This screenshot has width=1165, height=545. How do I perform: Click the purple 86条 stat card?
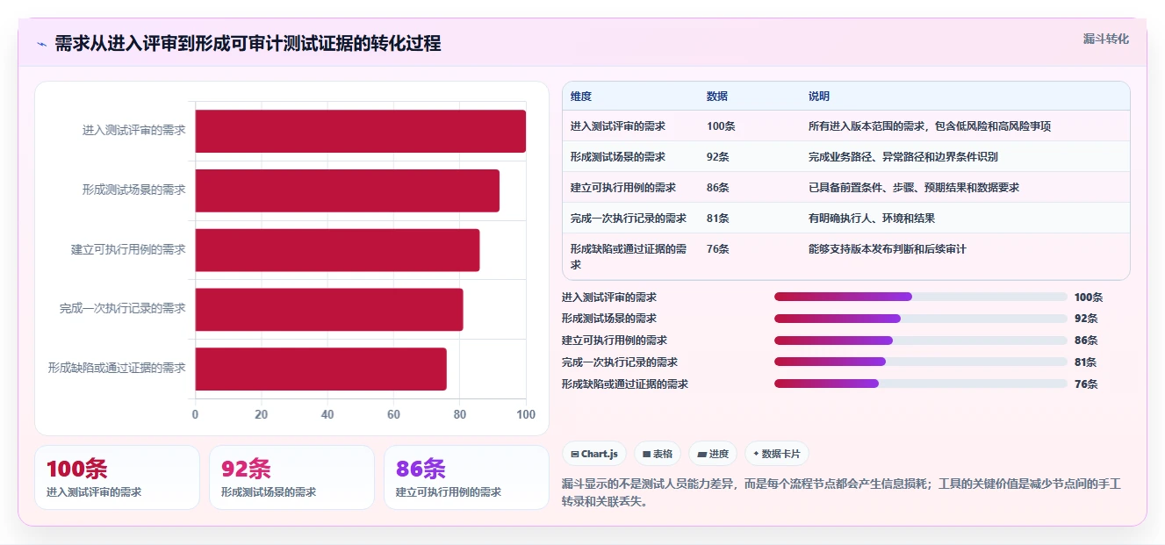pos(466,477)
